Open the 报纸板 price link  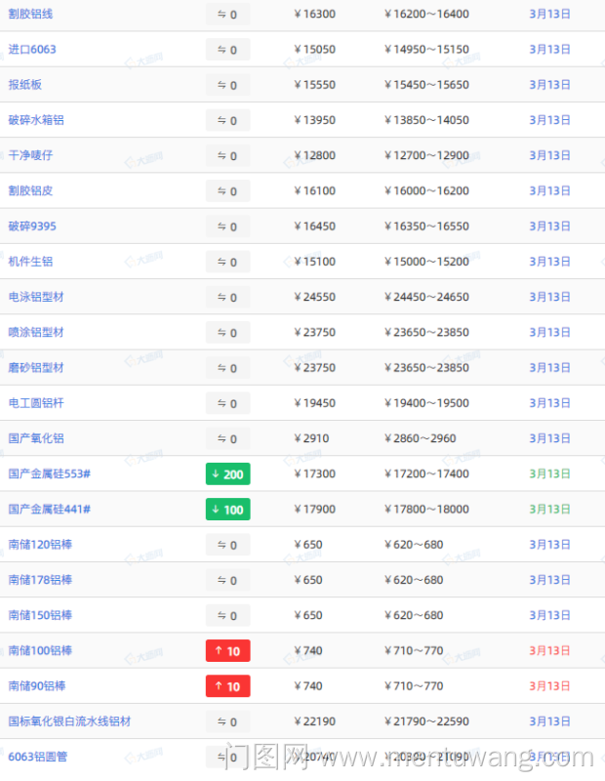coord(25,85)
